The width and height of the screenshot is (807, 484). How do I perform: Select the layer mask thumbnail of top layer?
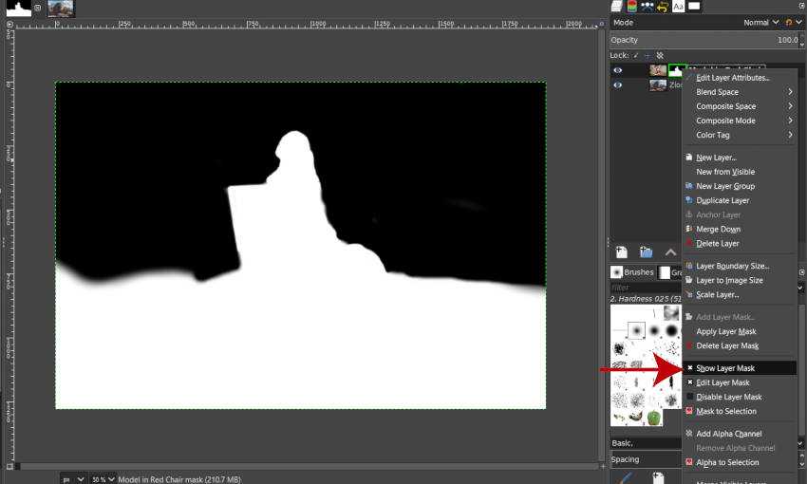click(678, 70)
